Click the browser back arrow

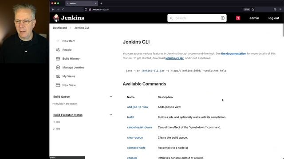point(53,9)
